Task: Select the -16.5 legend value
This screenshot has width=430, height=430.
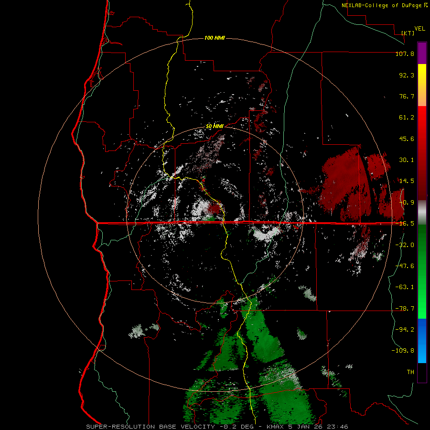Action: pos(405,224)
